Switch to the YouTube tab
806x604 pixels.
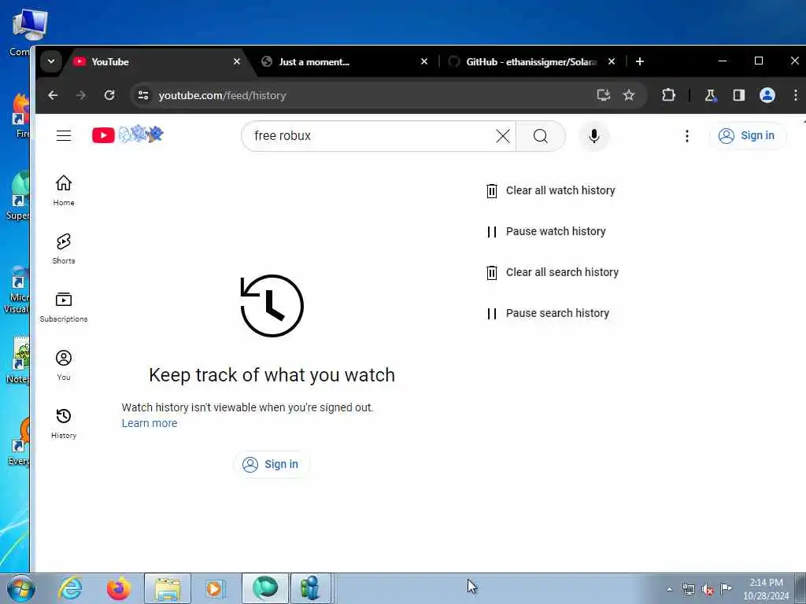pyautogui.click(x=157, y=61)
